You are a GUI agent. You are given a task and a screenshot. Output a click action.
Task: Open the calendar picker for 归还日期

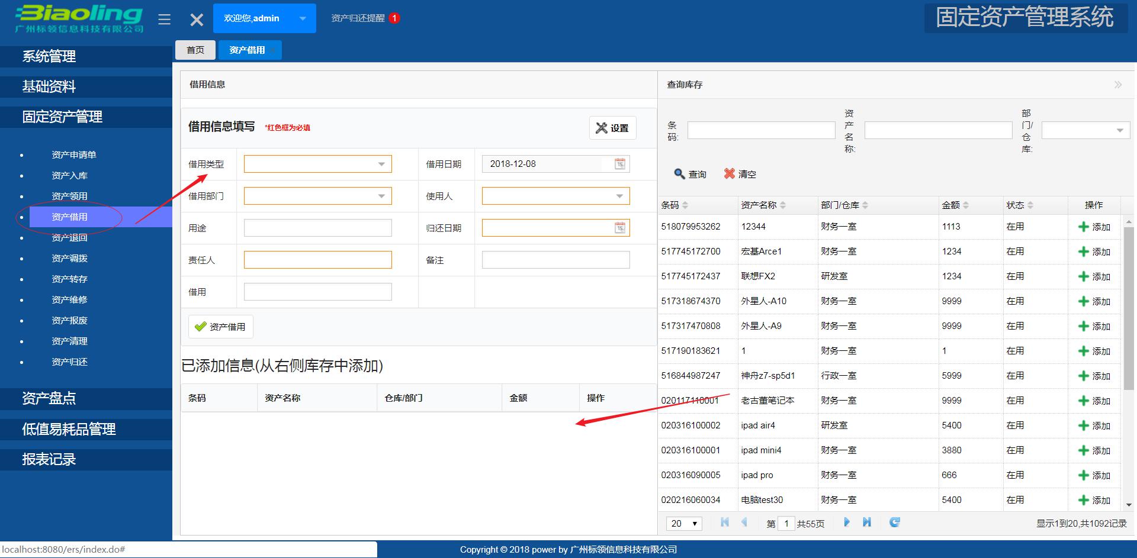click(619, 227)
